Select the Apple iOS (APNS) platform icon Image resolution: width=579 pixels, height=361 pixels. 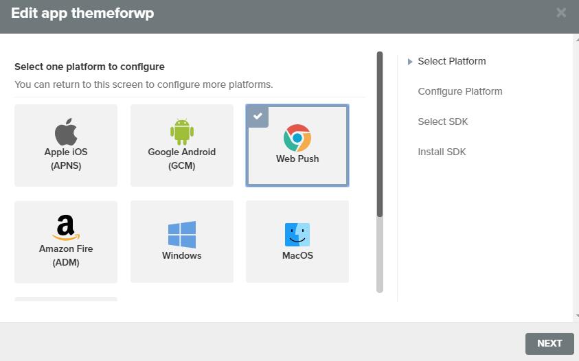coord(66,131)
